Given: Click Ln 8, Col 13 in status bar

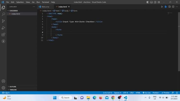Looking at the screenshot, I should [x=107, y=93].
